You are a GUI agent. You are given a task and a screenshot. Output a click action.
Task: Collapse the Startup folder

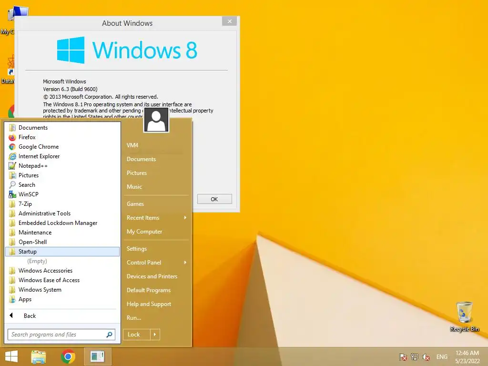(x=62, y=252)
